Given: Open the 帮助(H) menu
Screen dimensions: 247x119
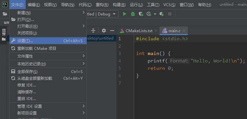Looking at the screenshot, I should pyautogui.click(x=205, y=5).
